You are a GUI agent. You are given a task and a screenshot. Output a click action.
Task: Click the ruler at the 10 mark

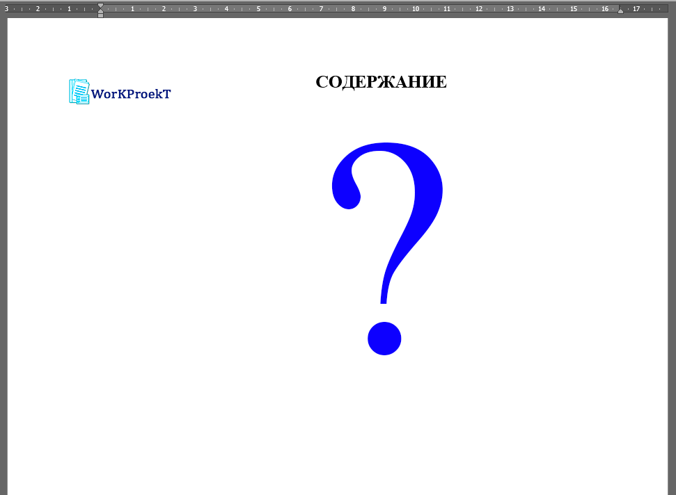(416, 9)
